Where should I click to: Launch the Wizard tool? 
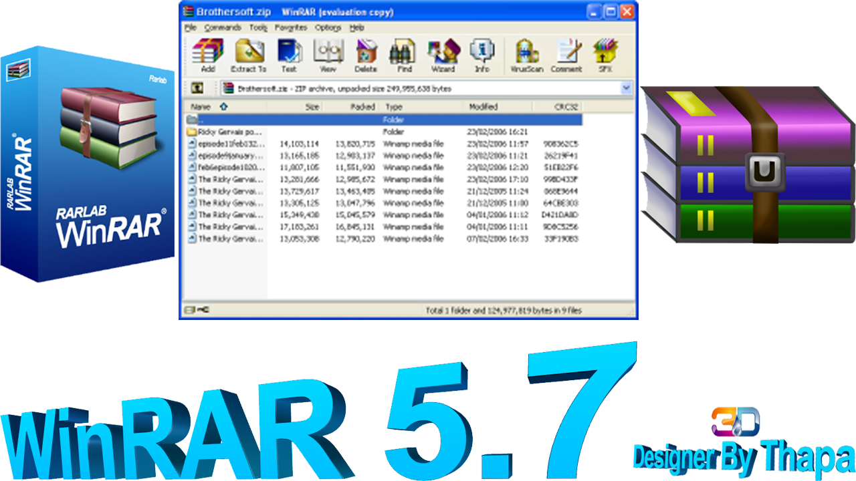pyautogui.click(x=443, y=55)
